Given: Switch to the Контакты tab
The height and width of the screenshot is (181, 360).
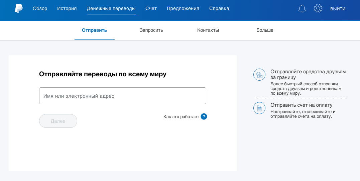Looking at the screenshot, I should tap(208, 30).
